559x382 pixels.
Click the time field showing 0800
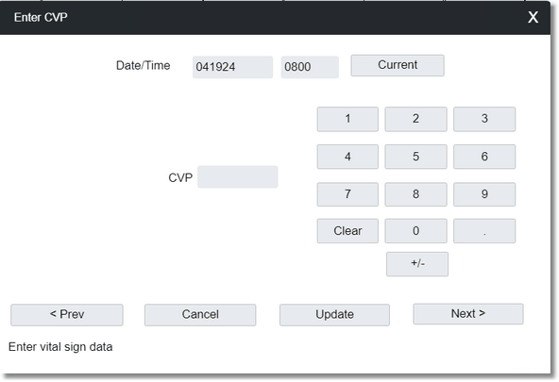tap(310, 67)
